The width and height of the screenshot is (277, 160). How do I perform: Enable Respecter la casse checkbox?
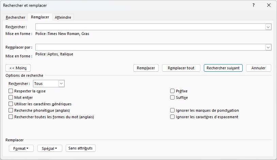click(11, 91)
